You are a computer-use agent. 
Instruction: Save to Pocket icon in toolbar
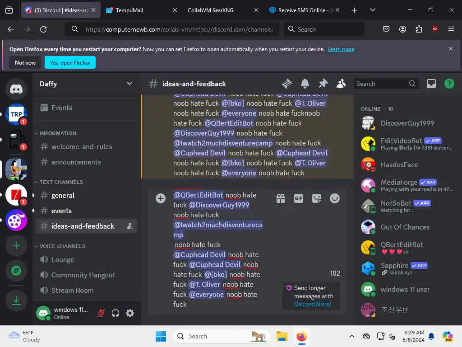(386, 29)
